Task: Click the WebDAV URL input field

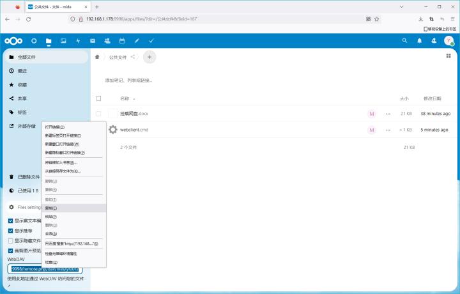Action: tap(45, 269)
